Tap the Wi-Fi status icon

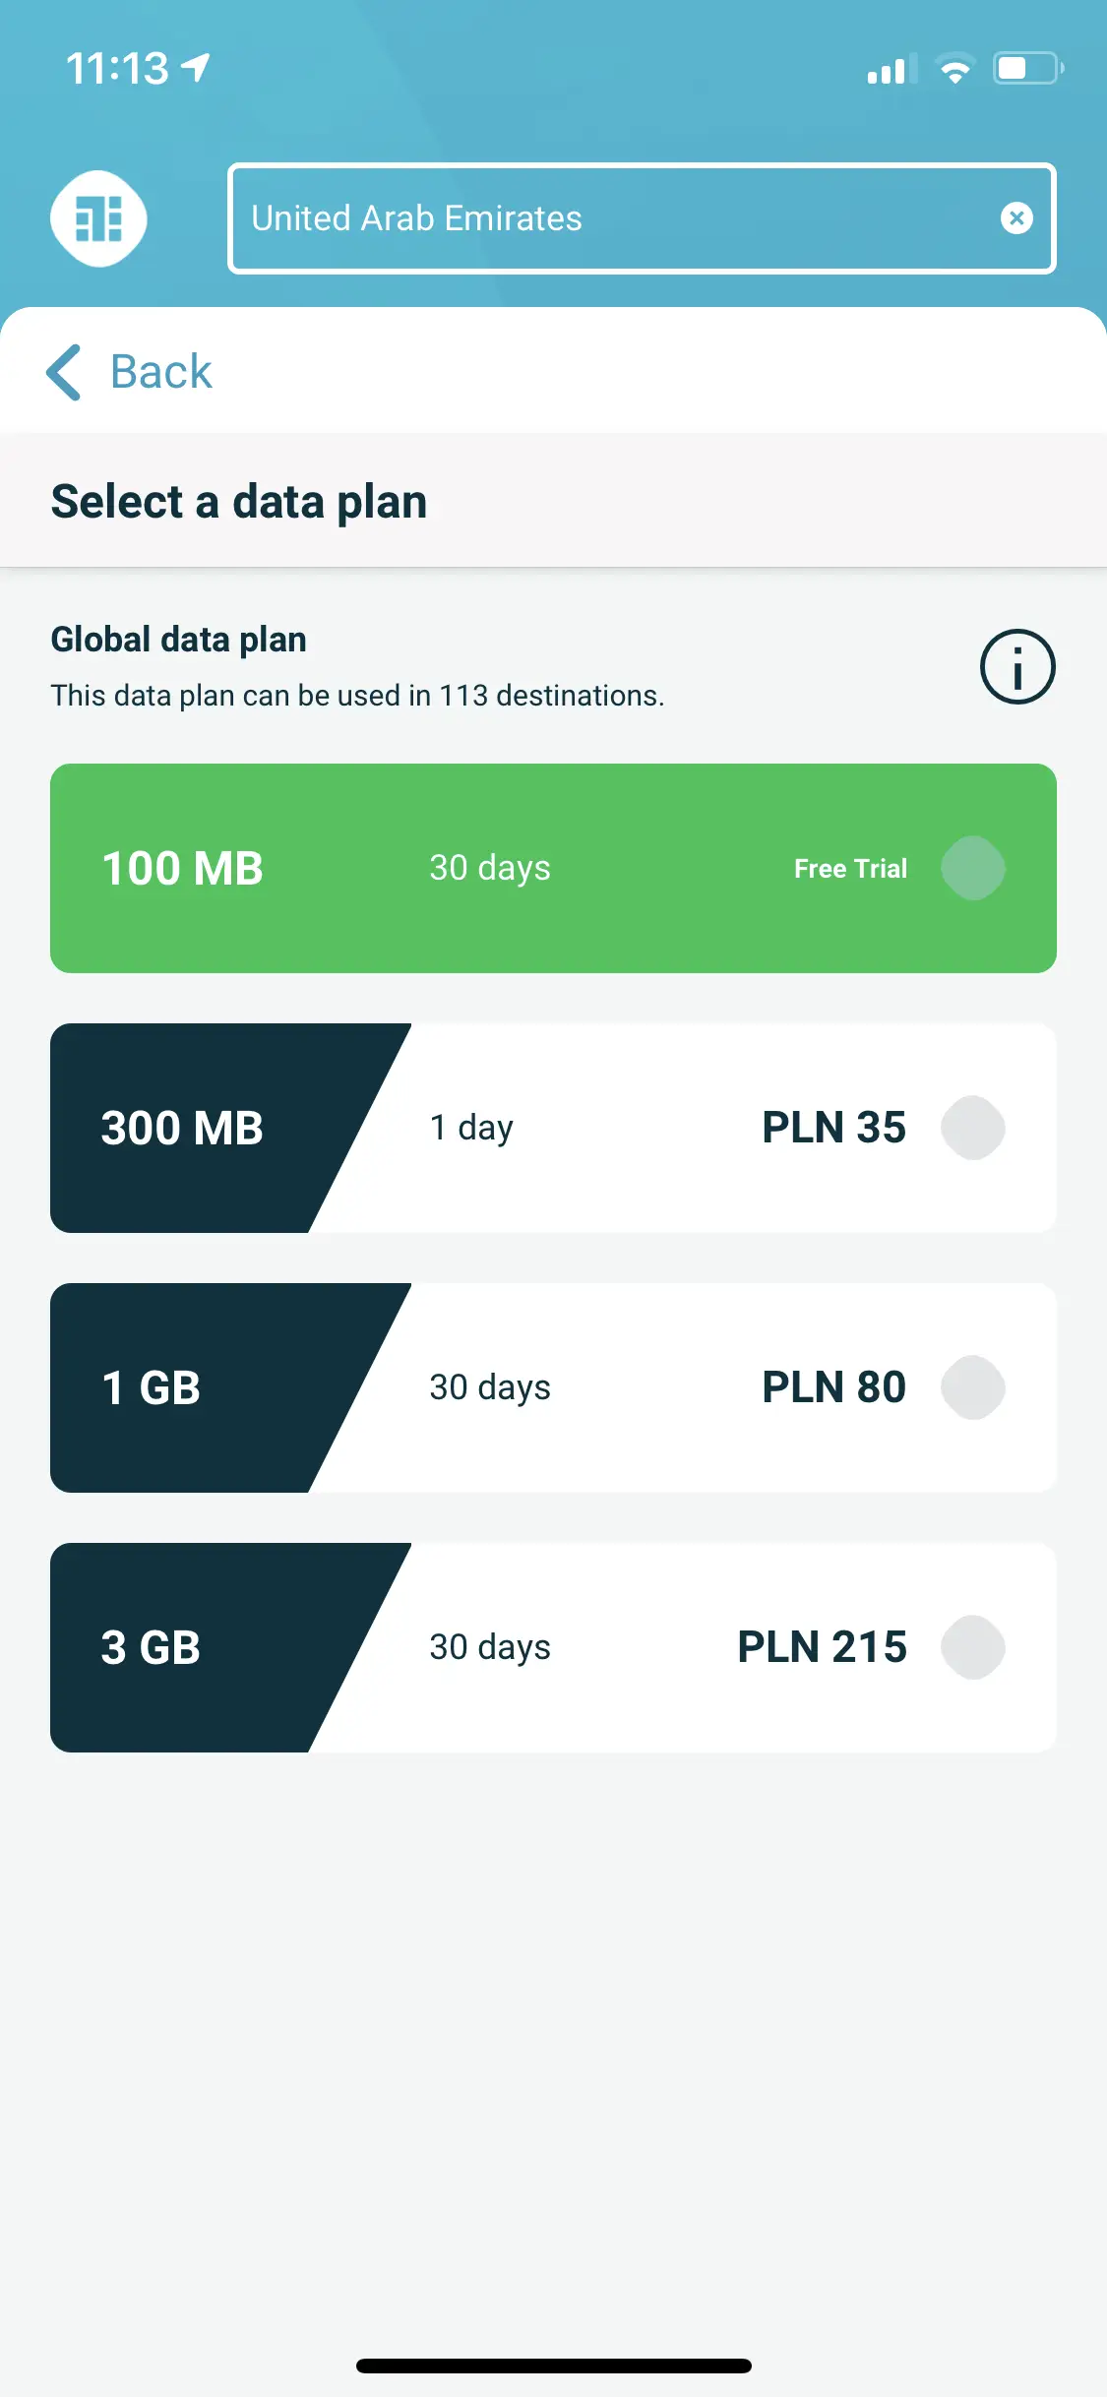tap(954, 69)
